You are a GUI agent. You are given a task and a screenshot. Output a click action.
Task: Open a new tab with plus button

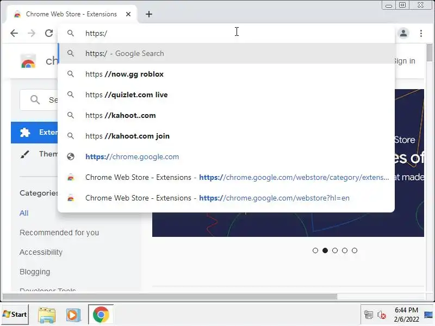tap(149, 14)
